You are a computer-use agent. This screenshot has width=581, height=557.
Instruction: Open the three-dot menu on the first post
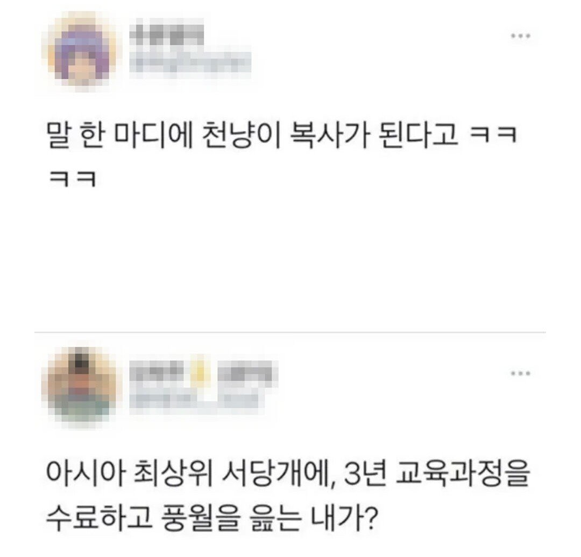click(x=521, y=37)
